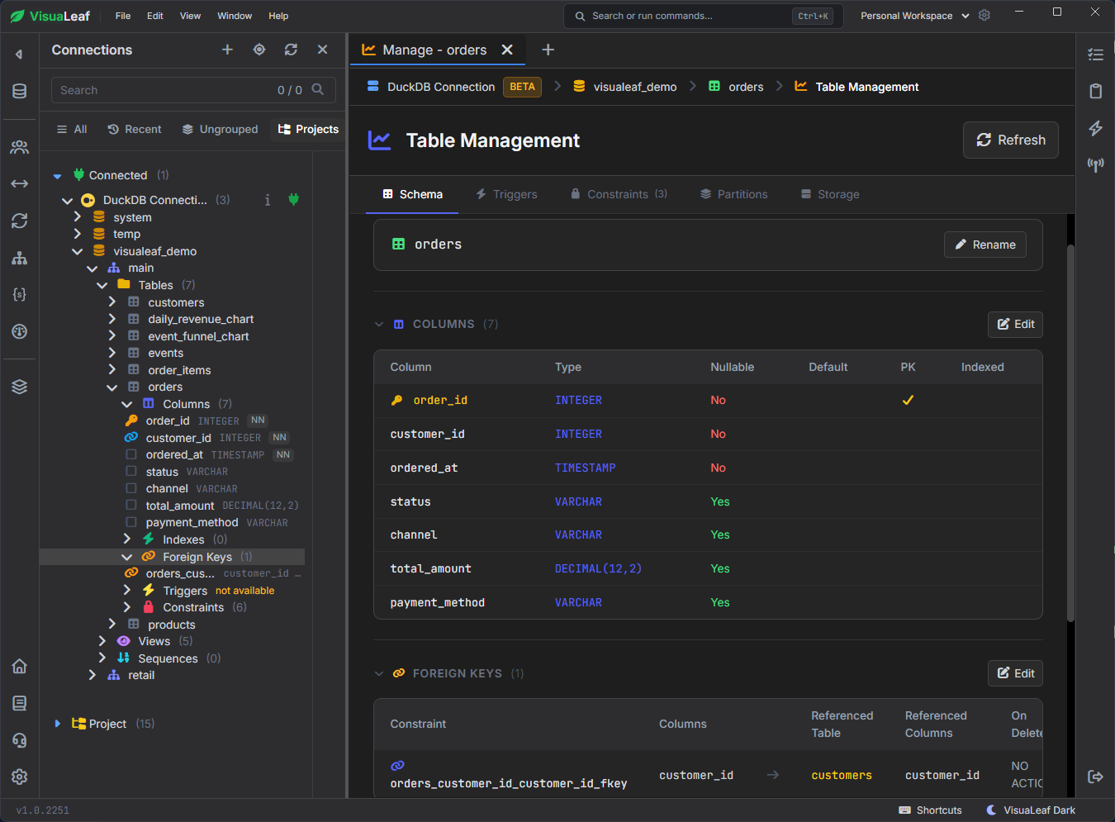Viewport: 1115px width, 822px height.
Task: Click the green plug icon on DuckDB connection
Action: (293, 199)
